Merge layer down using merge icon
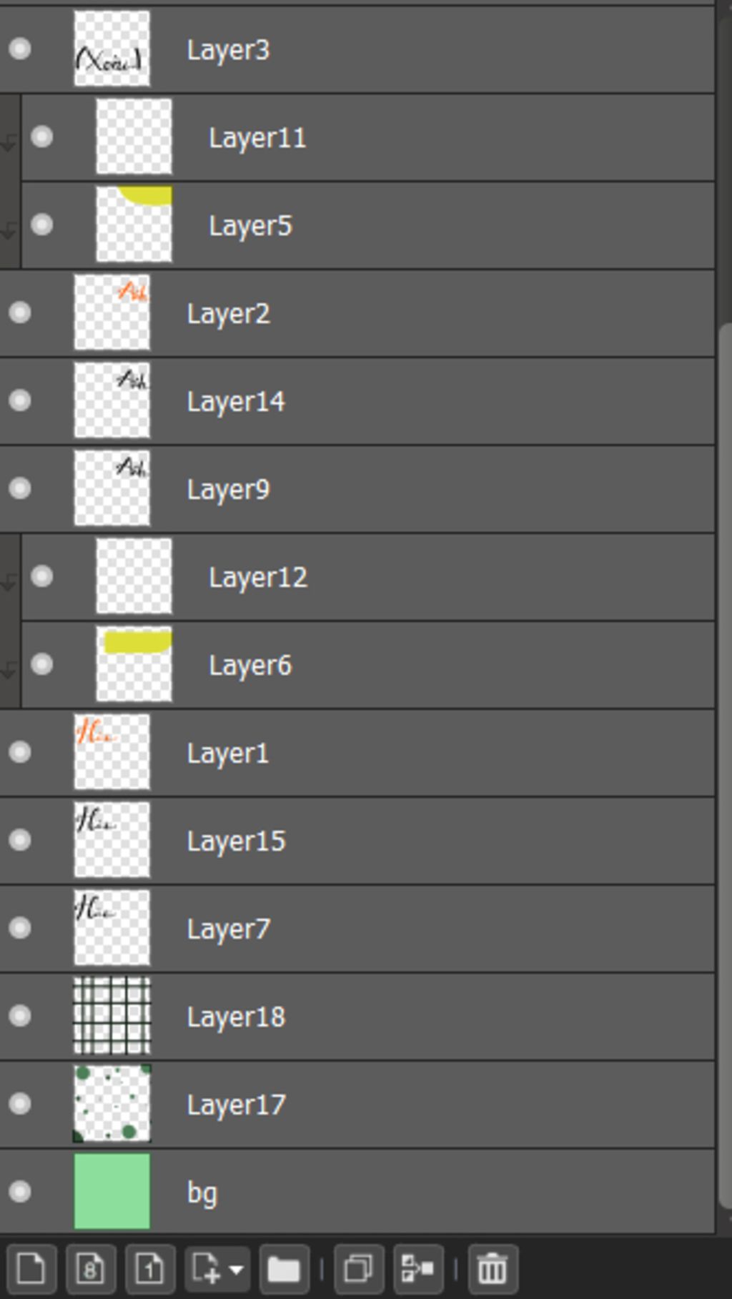 tap(418, 1269)
